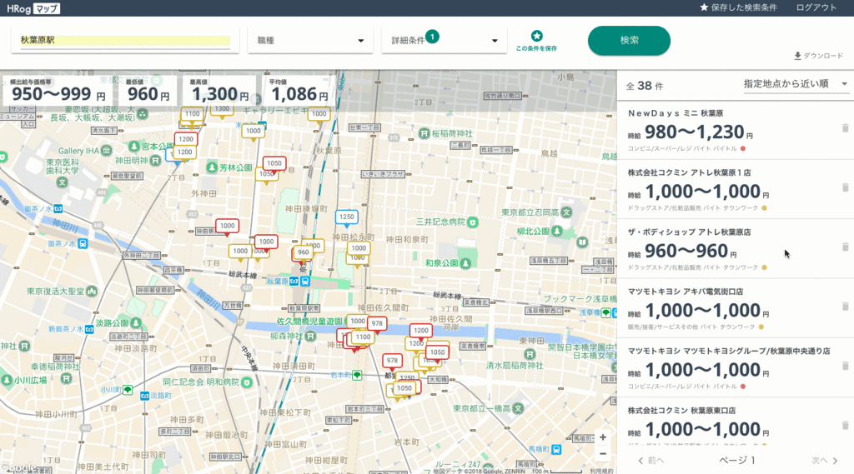
Task: Click the 淡路公園 park pin
Action: pos(136,322)
